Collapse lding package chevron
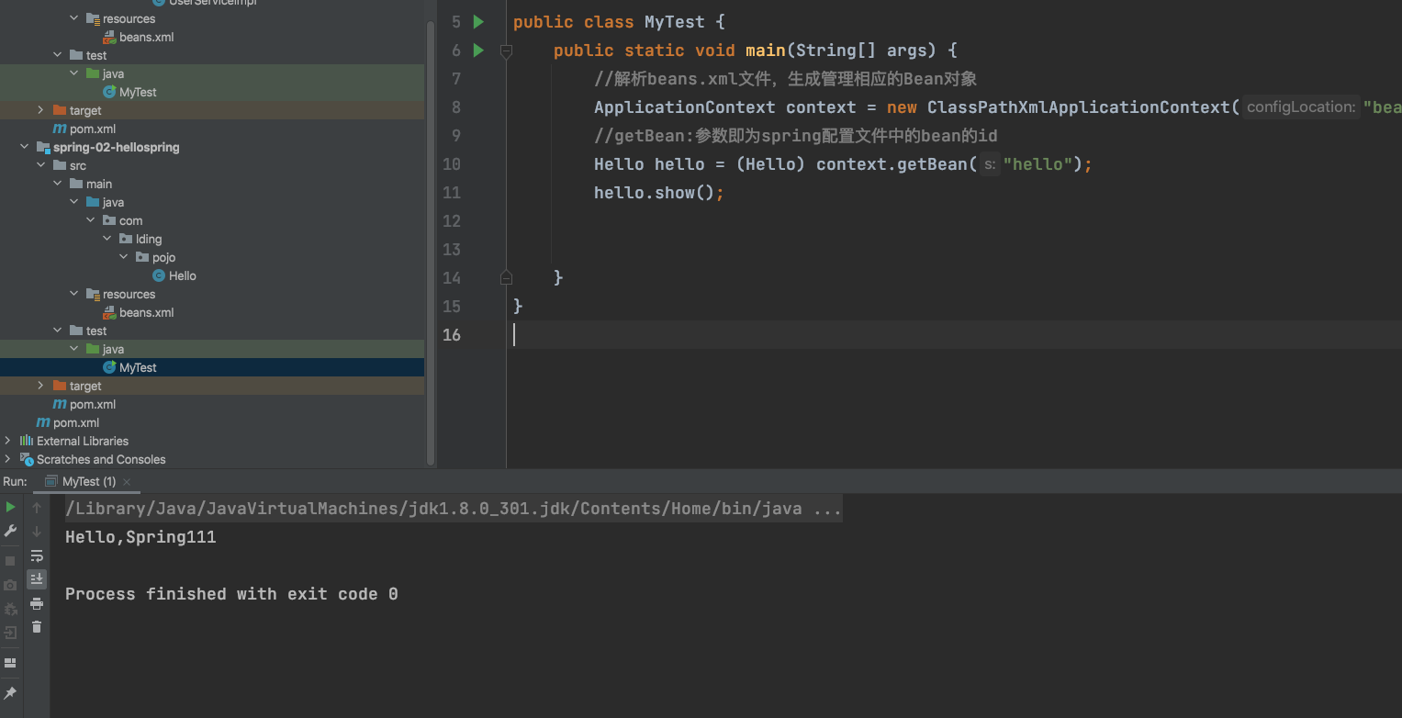The image size is (1402, 718). 107,239
